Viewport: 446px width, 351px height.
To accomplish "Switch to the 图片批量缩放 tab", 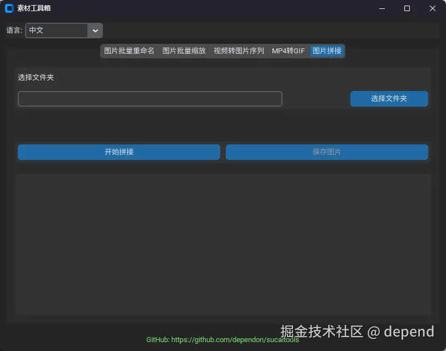I will pos(184,51).
